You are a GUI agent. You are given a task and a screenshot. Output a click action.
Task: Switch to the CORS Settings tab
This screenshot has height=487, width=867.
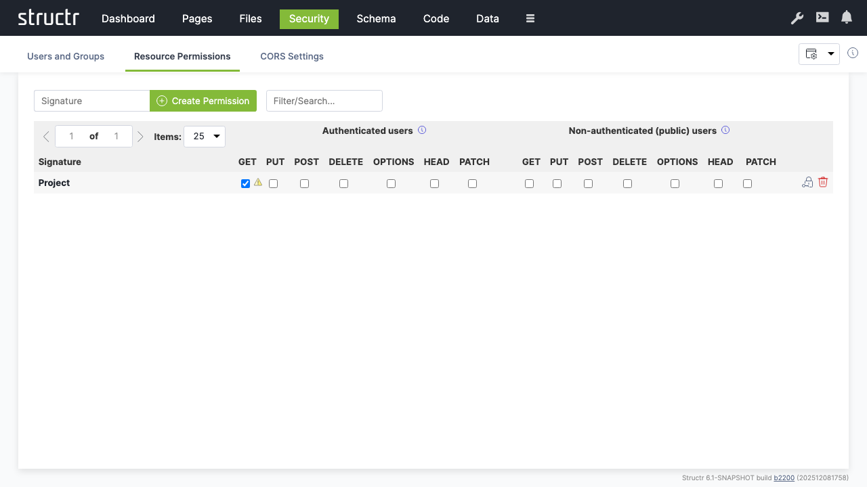point(292,56)
